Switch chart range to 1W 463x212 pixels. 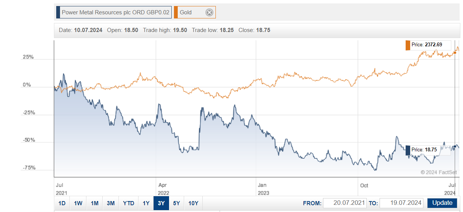78,203
